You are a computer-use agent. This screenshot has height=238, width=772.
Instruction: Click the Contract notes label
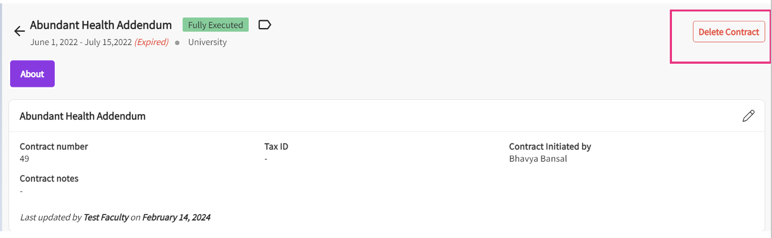(x=49, y=178)
